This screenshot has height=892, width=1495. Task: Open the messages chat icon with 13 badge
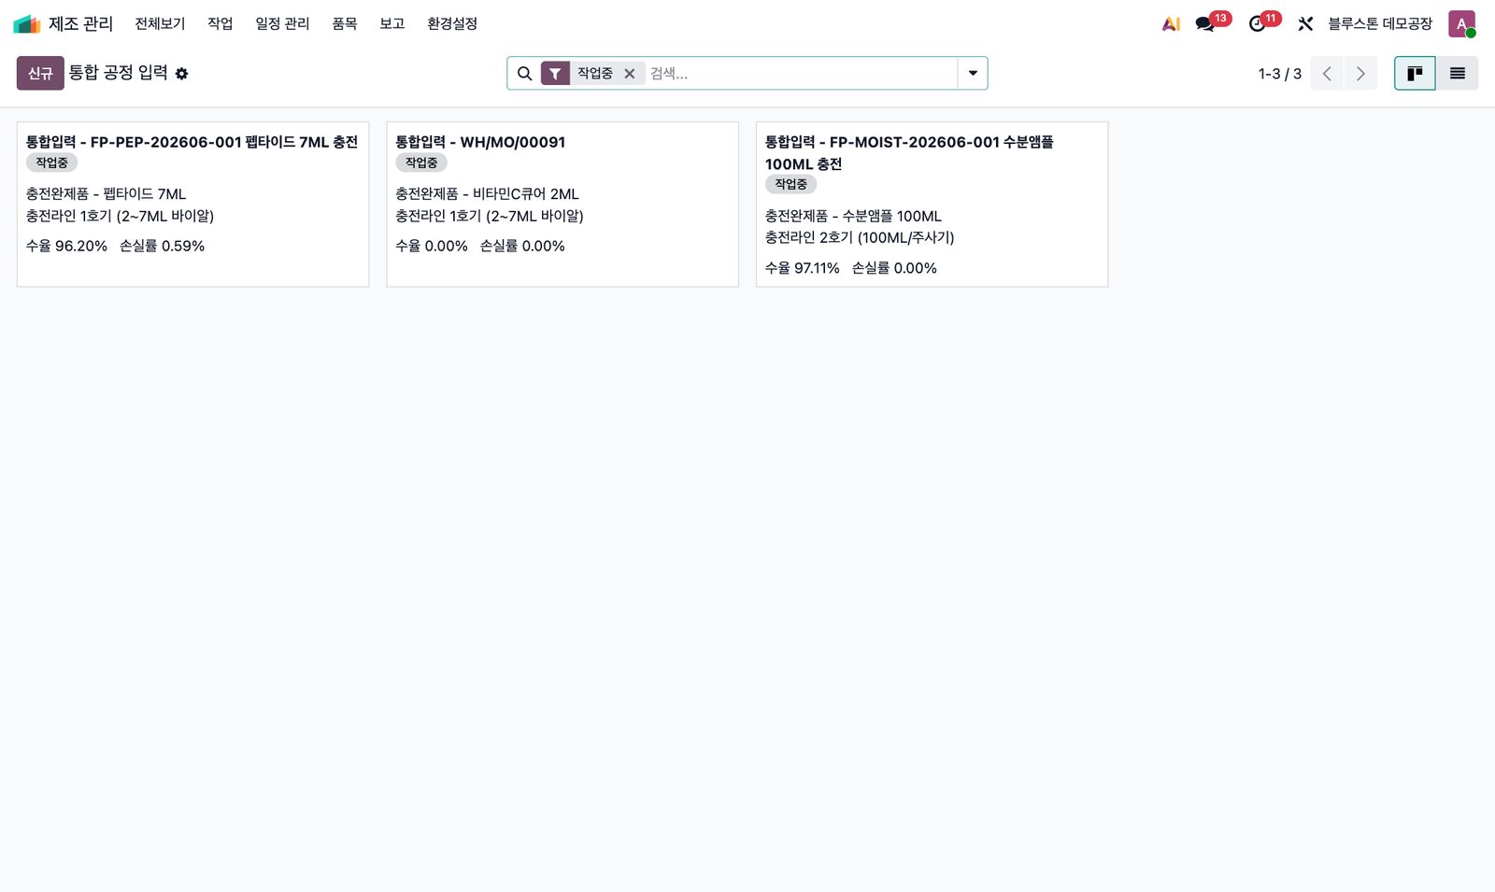point(1205,23)
